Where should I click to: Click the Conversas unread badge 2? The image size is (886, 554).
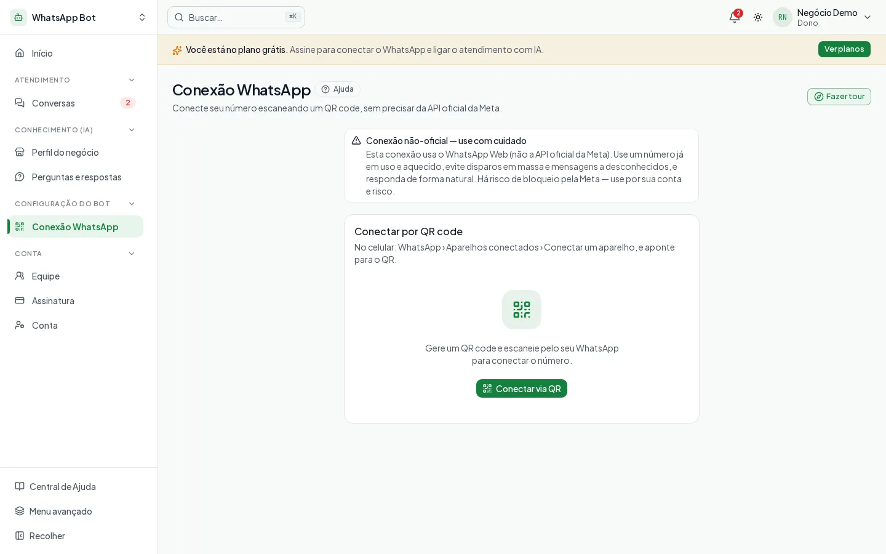[128, 103]
